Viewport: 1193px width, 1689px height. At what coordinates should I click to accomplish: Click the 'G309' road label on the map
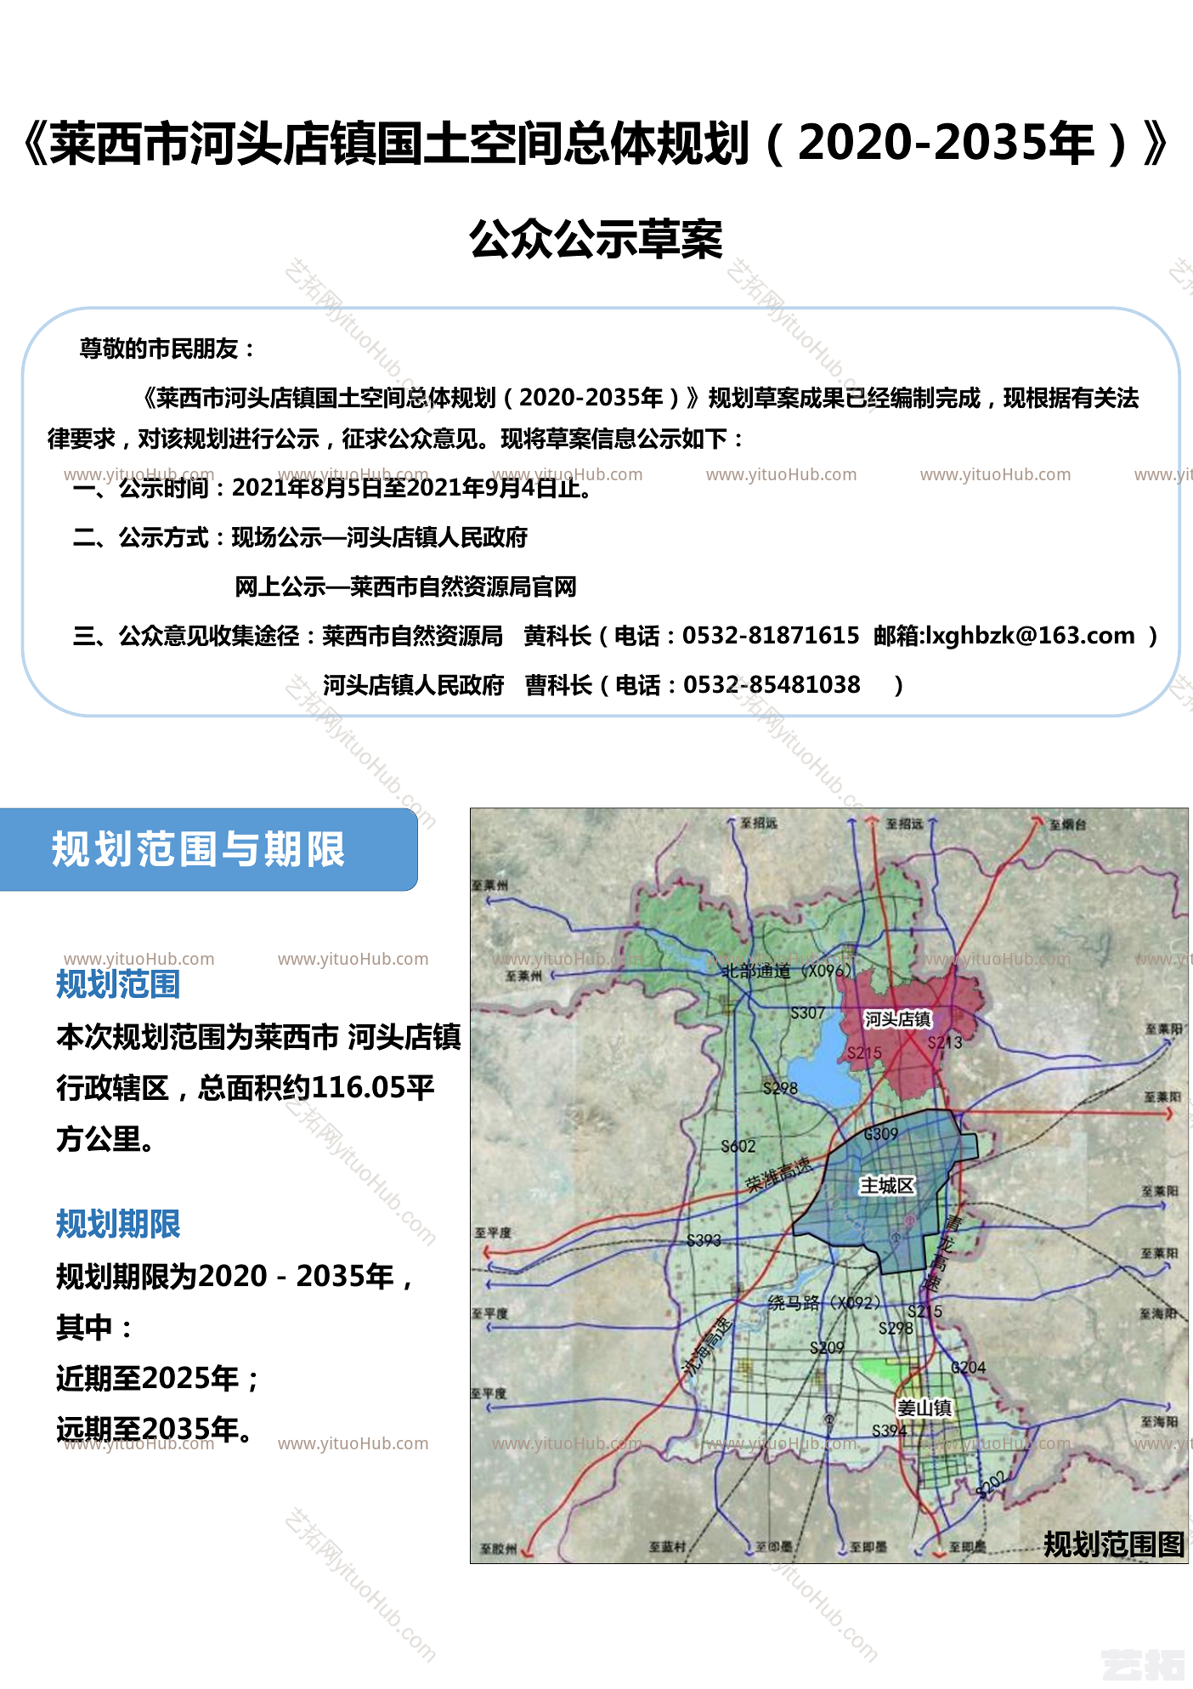[x=880, y=1134]
